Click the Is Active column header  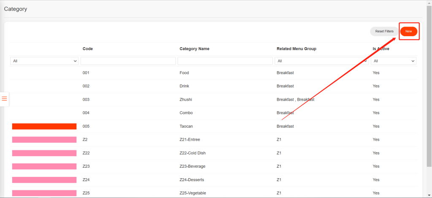click(381, 49)
